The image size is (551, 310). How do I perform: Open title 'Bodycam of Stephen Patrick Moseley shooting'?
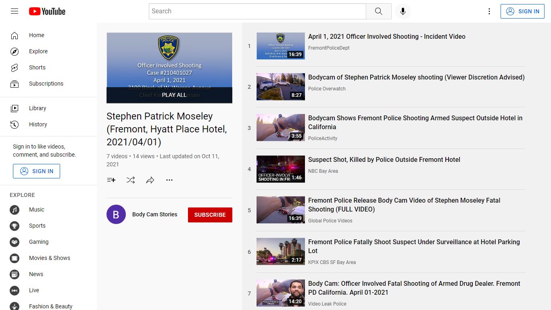(x=416, y=77)
